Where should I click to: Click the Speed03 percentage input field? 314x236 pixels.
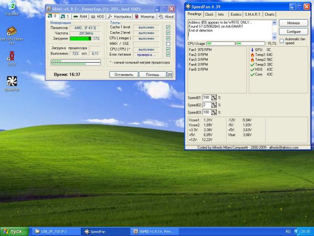coord(207,112)
